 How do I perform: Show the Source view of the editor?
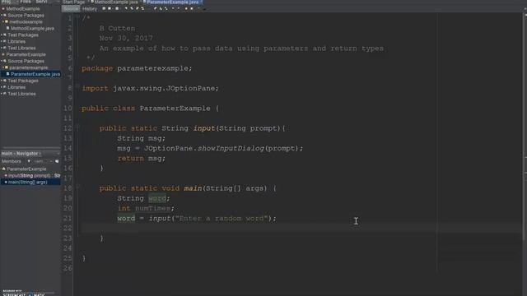(71, 9)
